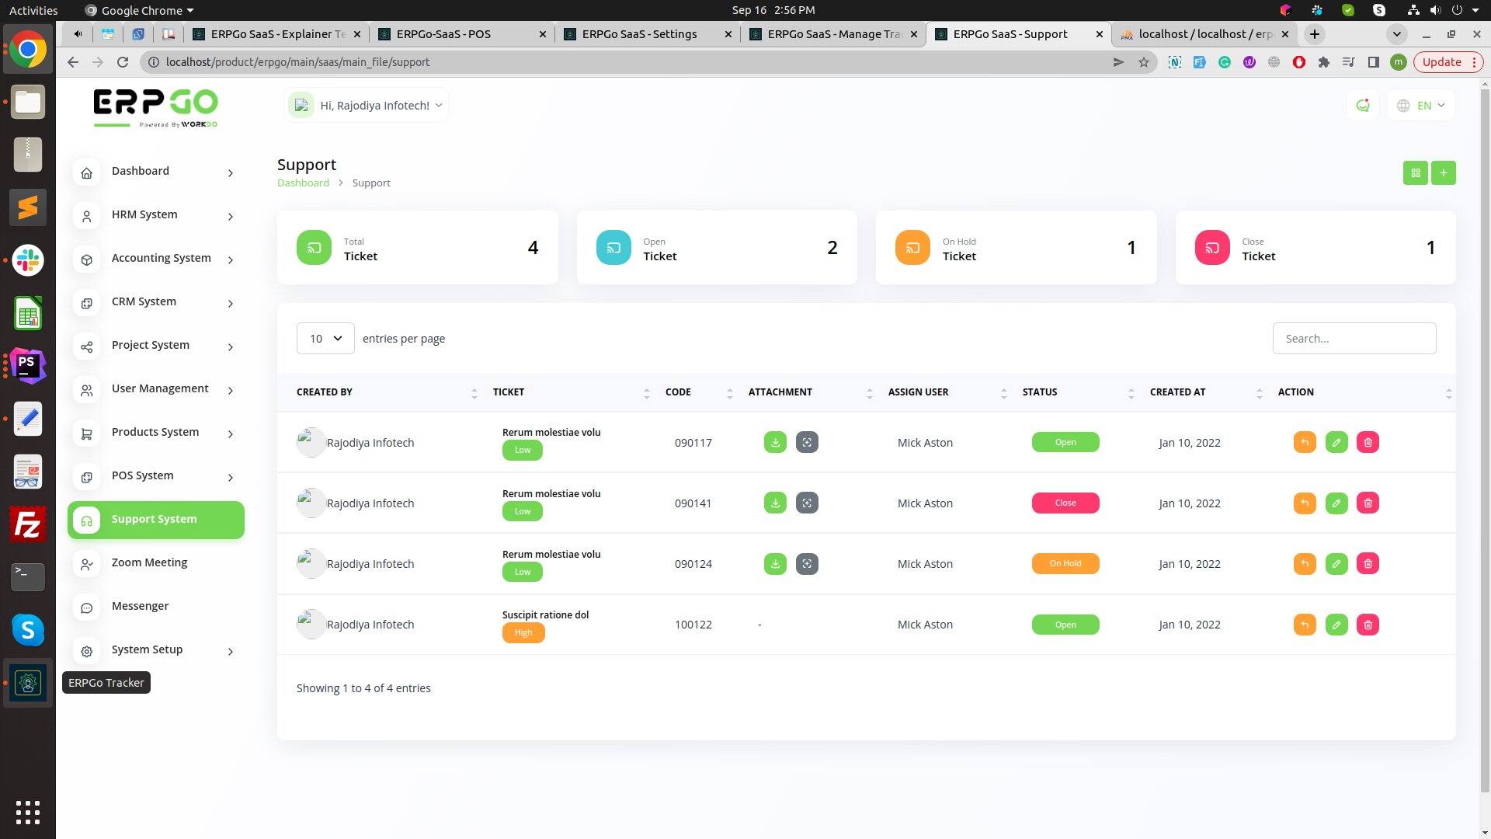
Task: Switch to ERPGo SaaS - Settings tab
Action: point(640,34)
